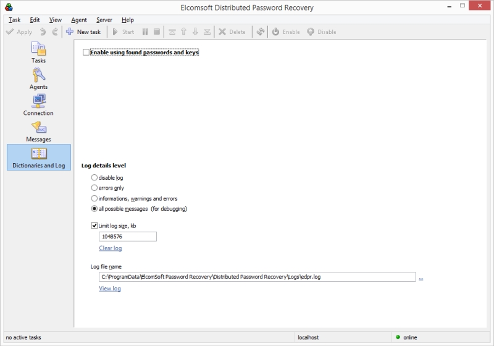Minimize the Elcomsoft window
Image resolution: width=494 pixels, height=346 pixels.
point(450,6)
